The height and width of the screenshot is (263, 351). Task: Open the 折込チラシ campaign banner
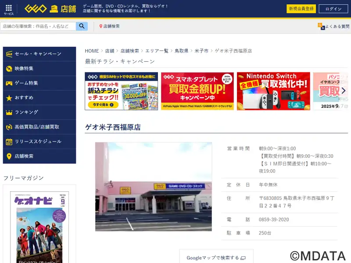point(122,91)
